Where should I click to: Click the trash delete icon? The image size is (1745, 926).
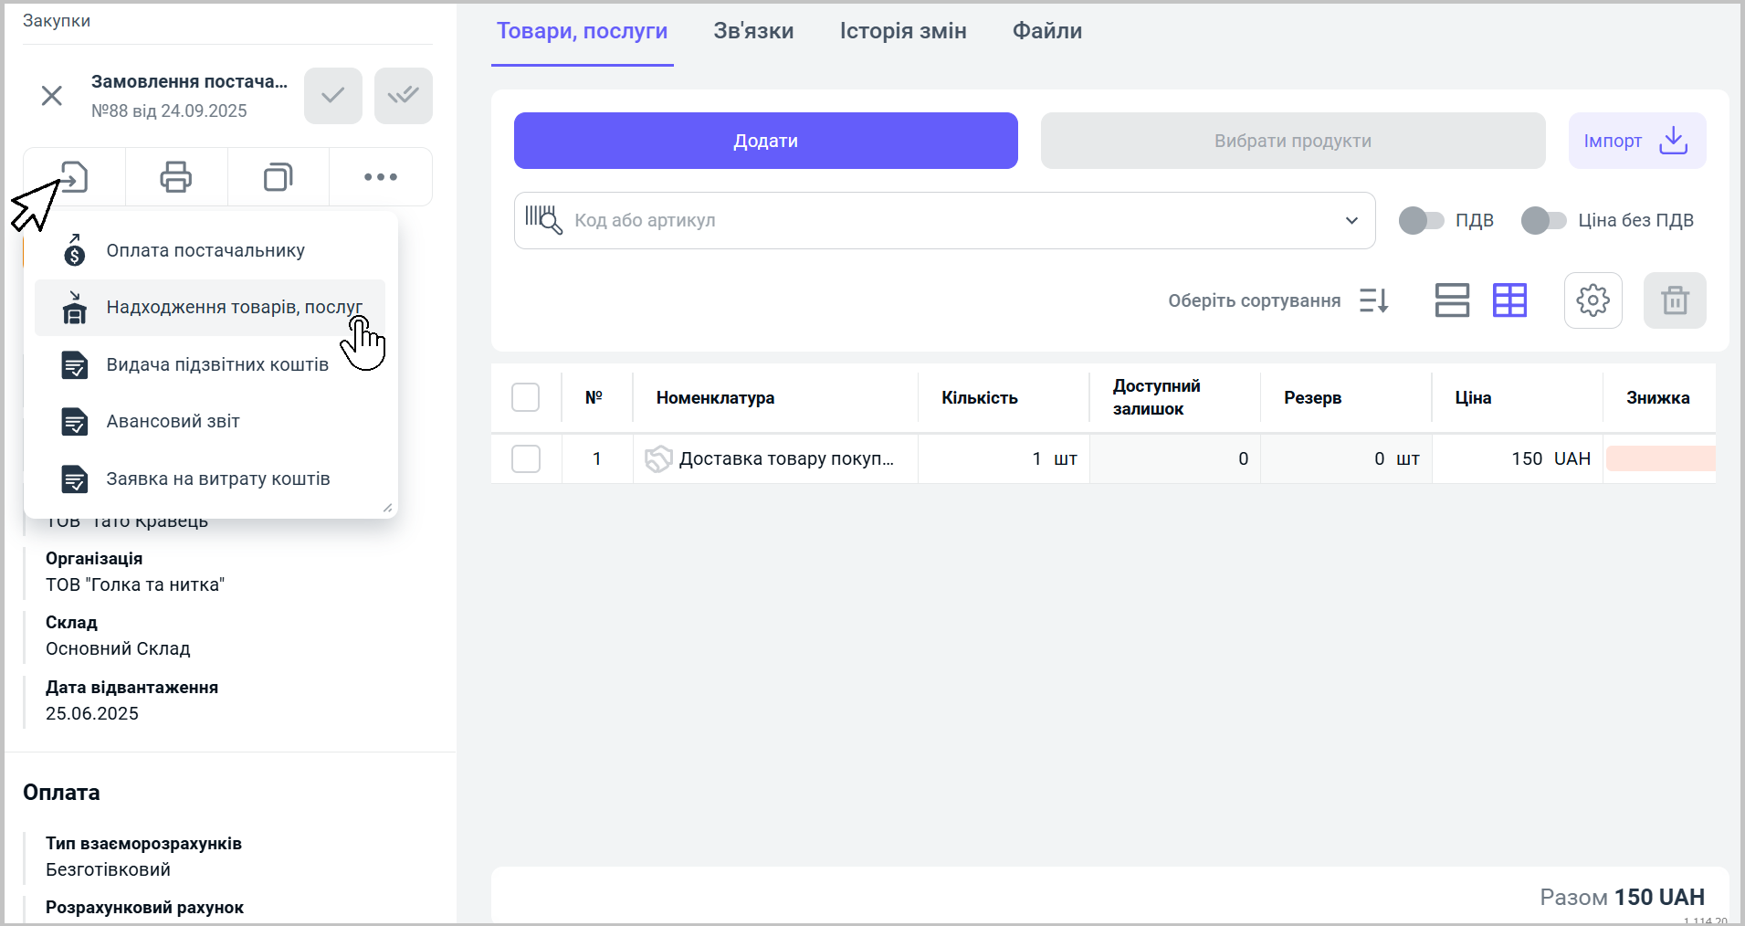1675,300
